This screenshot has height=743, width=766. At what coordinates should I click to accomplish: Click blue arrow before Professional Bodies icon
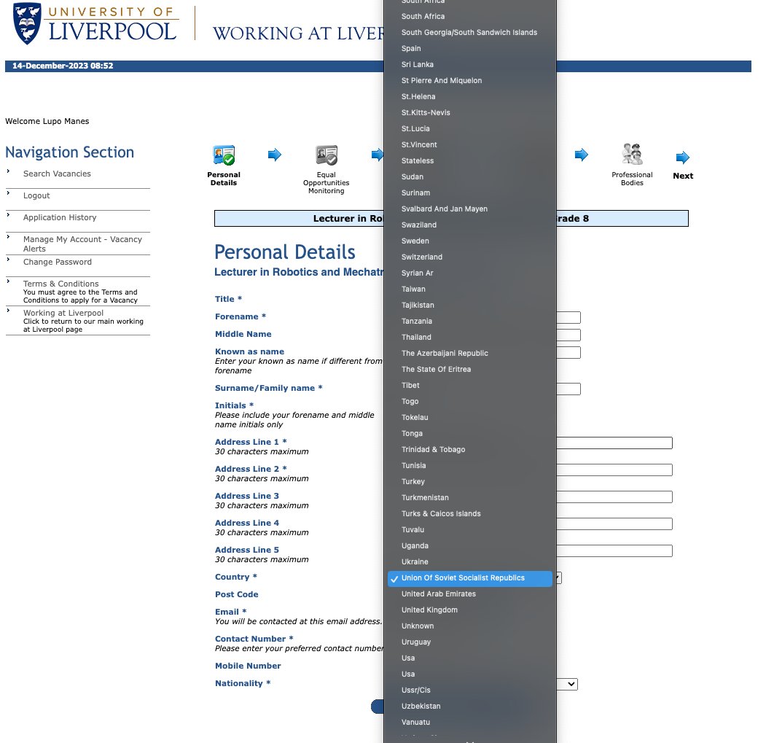(x=582, y=155)
